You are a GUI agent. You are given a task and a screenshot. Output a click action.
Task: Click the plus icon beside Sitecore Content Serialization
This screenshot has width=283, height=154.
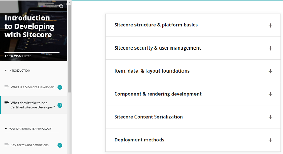pyautogui.click(x=270, y=117)
